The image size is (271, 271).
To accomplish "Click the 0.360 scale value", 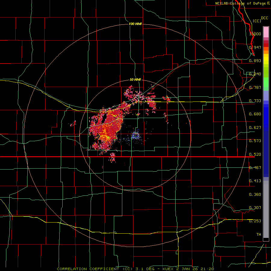I will tap(255, 195).
